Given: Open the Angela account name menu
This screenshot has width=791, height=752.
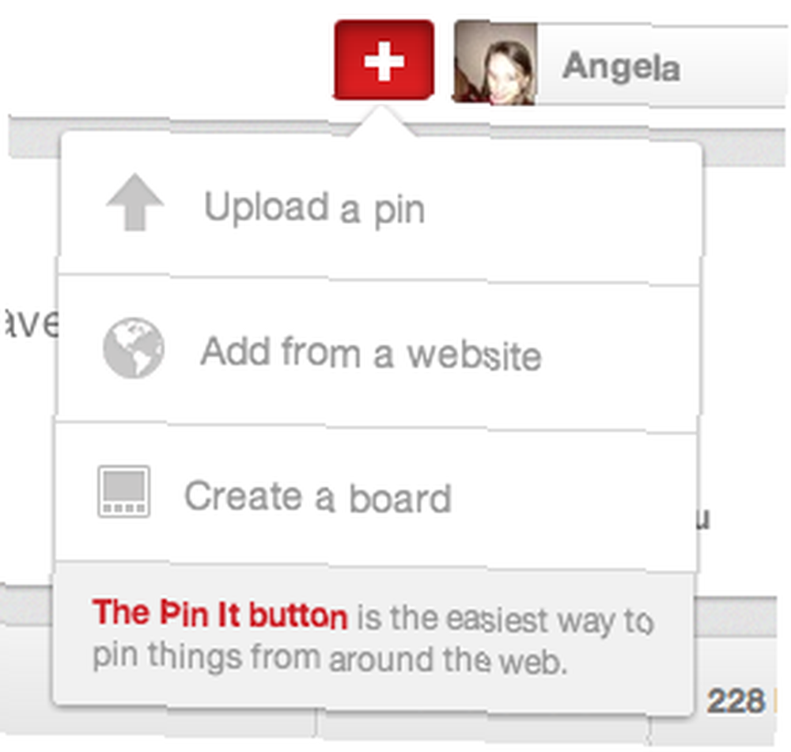Looking at the screenshot, I should [x=622, y=66].
